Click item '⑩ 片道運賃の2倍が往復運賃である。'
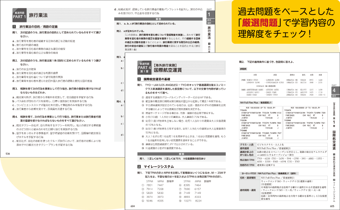Image resolution: width=340 pixels, height=210 pixels. point(162,148)
